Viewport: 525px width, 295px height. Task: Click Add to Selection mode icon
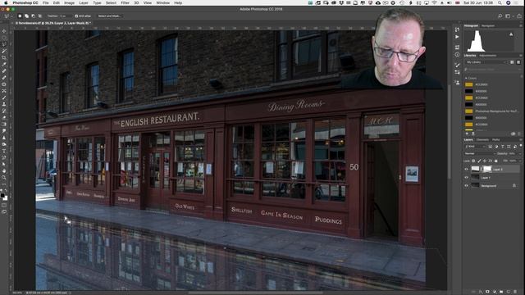tap(26, 16)
